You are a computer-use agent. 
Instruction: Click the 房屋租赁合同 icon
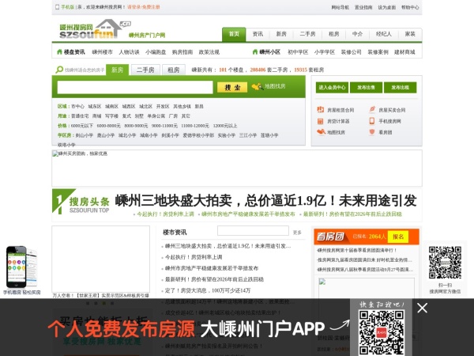click(x=321, y=110)
